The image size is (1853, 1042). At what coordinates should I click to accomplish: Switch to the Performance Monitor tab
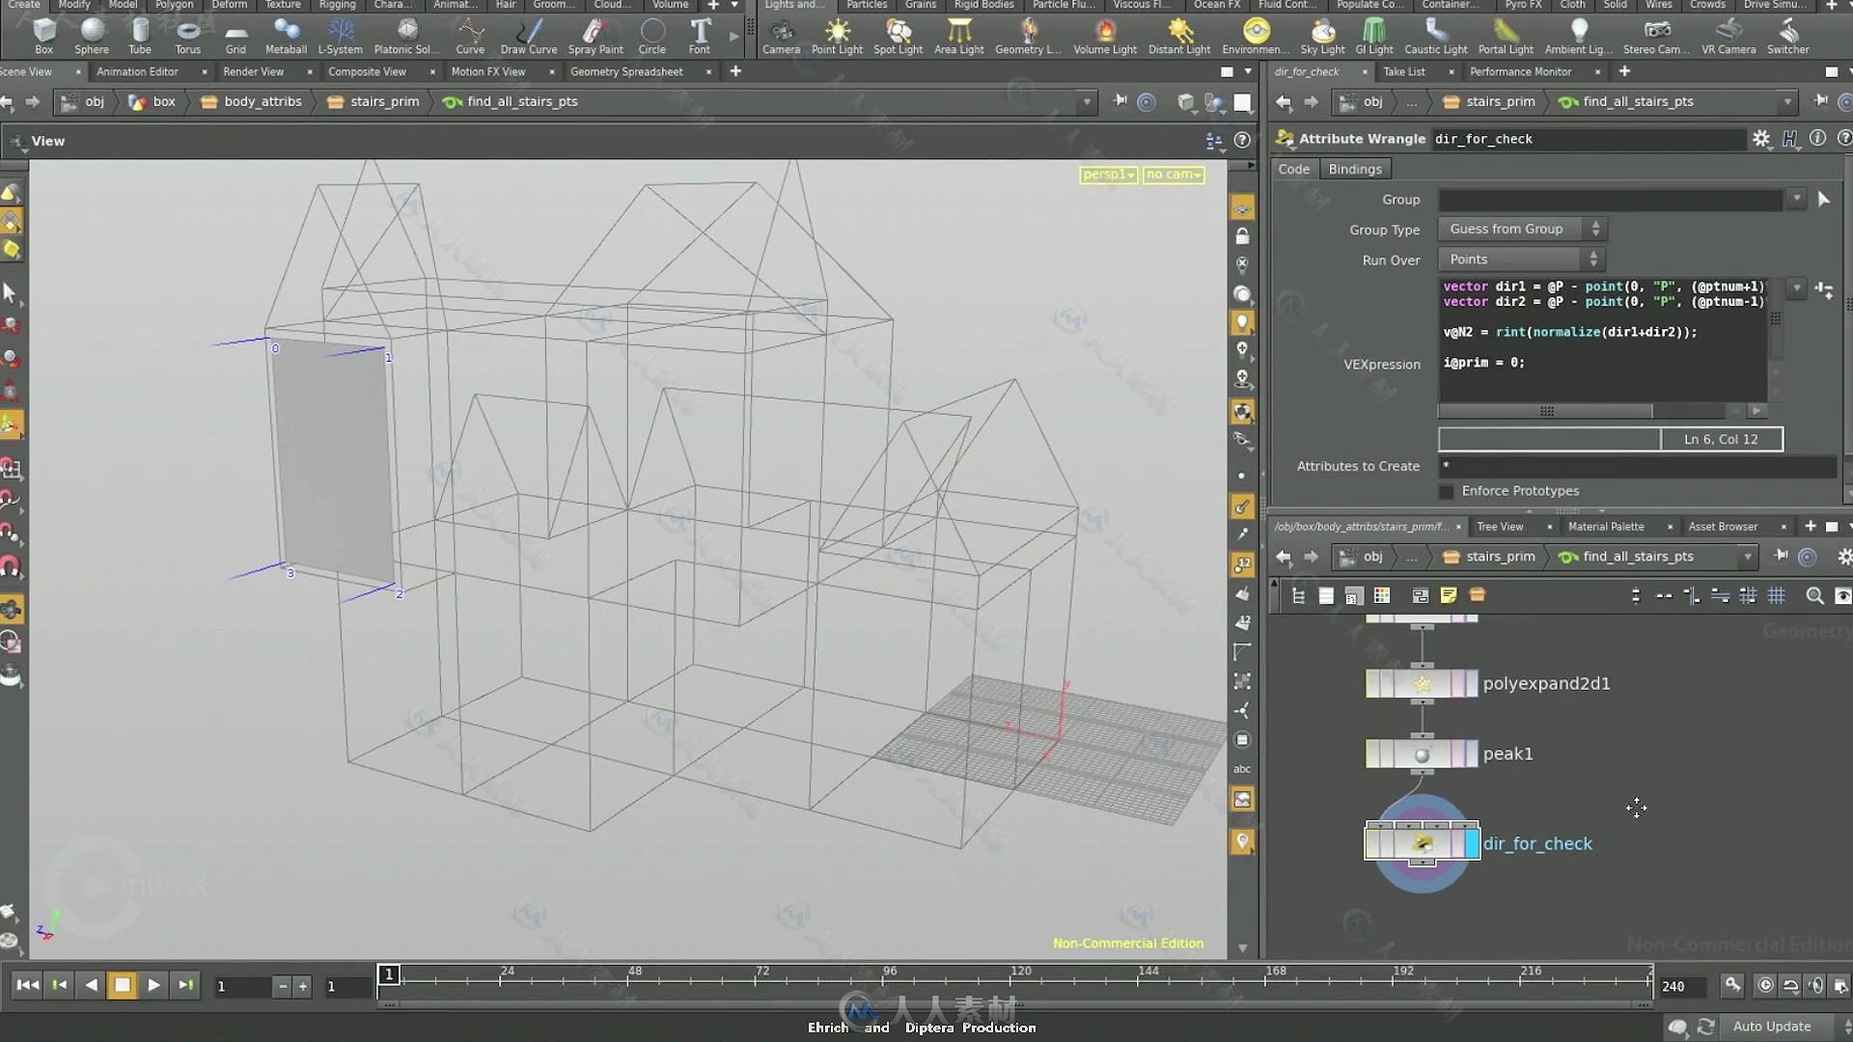click(1520, 71)
